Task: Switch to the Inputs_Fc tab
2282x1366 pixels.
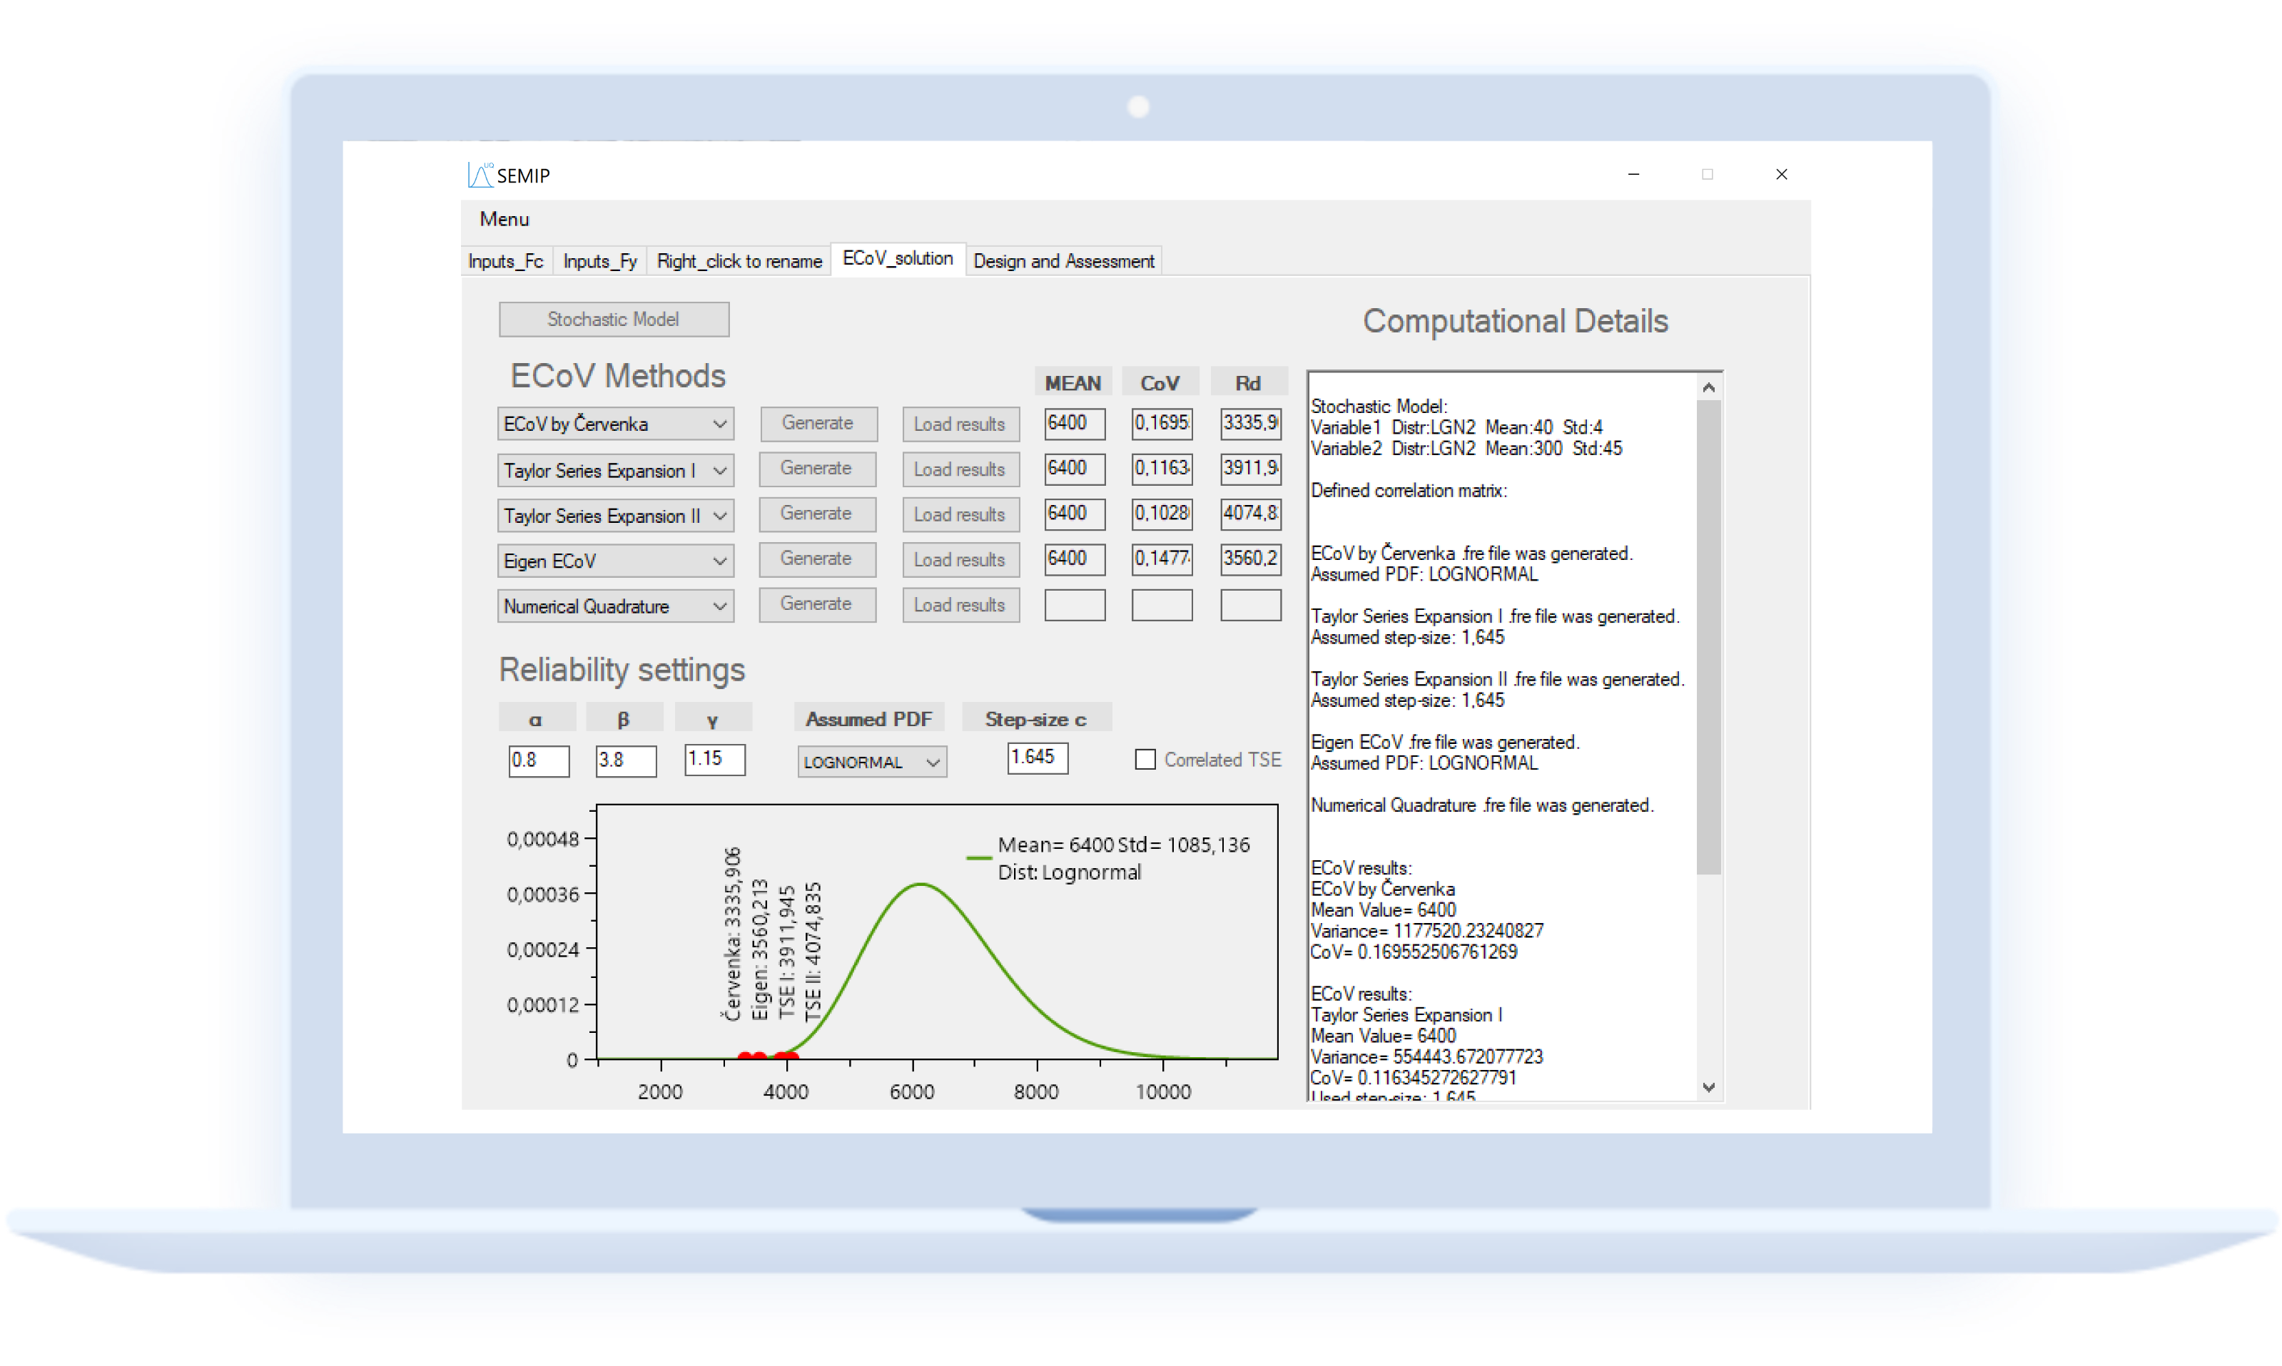Action: (x=505, y=261)
